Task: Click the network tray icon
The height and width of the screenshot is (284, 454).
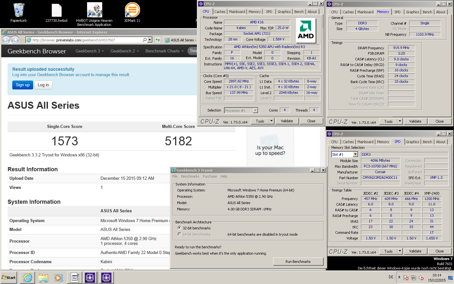Action: click(413, 278)
